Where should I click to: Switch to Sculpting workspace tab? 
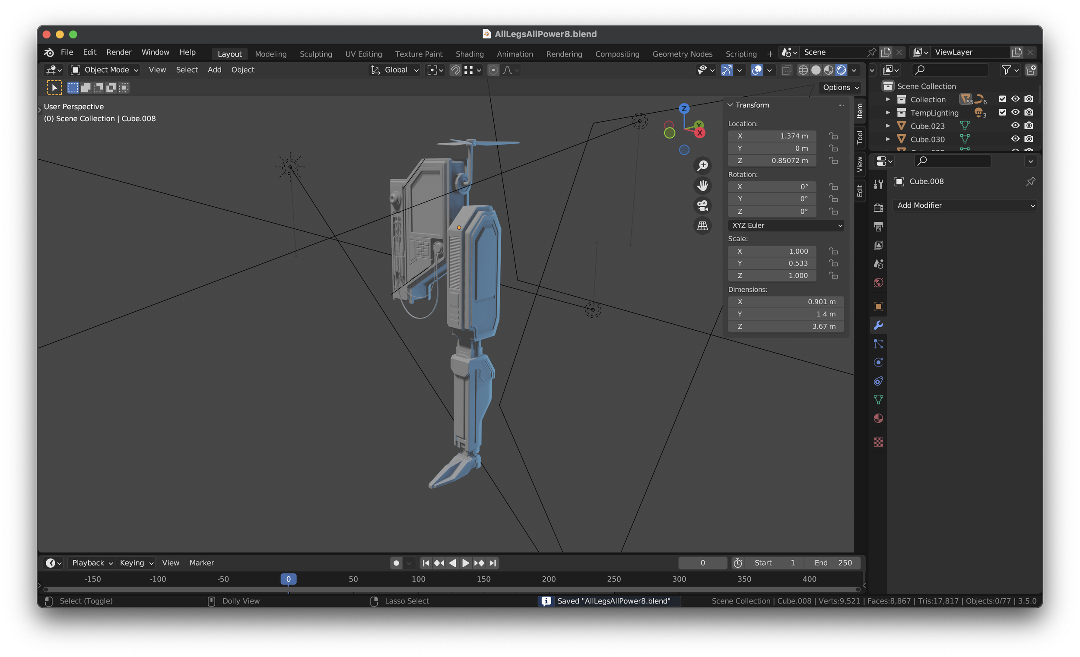coord(316,54)
